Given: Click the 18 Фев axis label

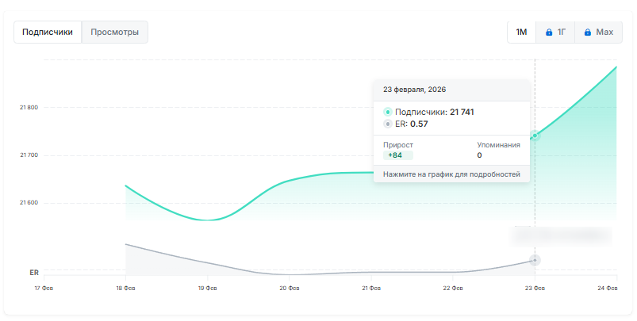Looking at the screenshot, I should [125, 289].
